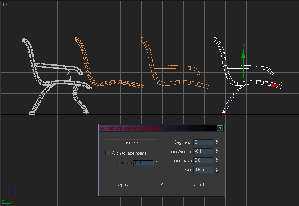Enable the Align to face normal checkbox
Screen dimensions: 299x206
[x=108, y=153]
